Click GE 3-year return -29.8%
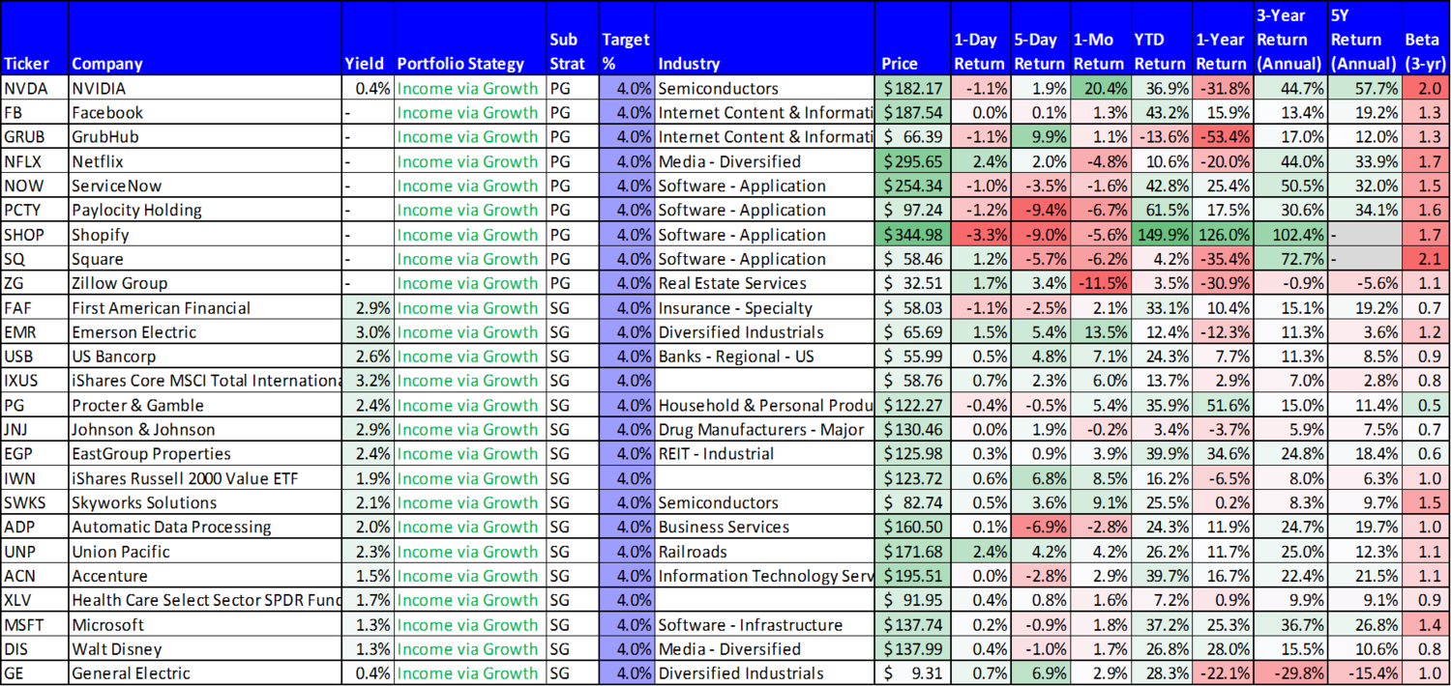 pyautogui.click(x=1289, y=673)
